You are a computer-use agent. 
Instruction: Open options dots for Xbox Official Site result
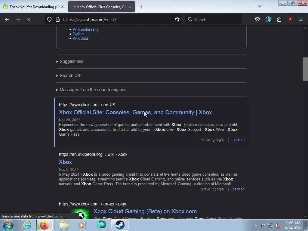pos(228,140)
